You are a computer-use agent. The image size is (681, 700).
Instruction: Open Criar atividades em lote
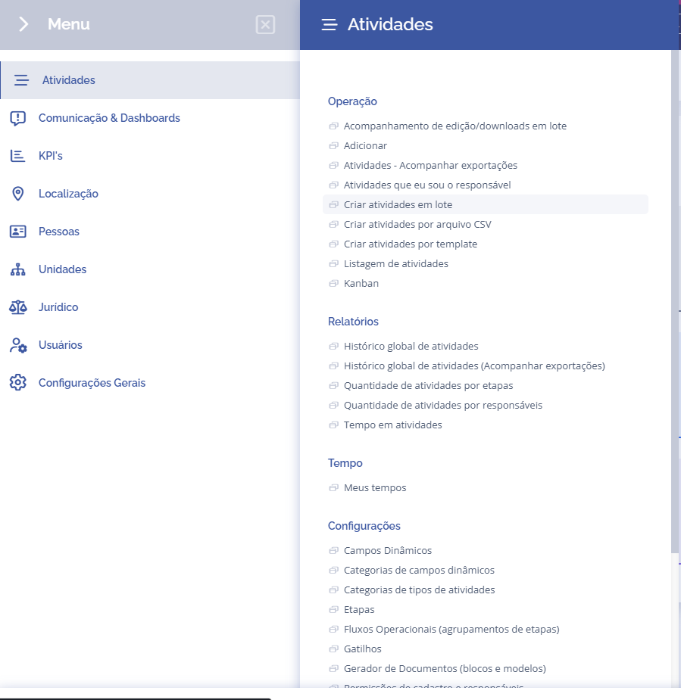coord(398,204)
